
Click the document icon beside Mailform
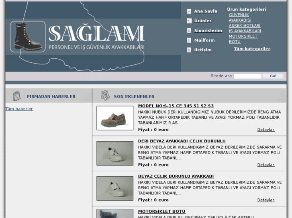point(189,40)
